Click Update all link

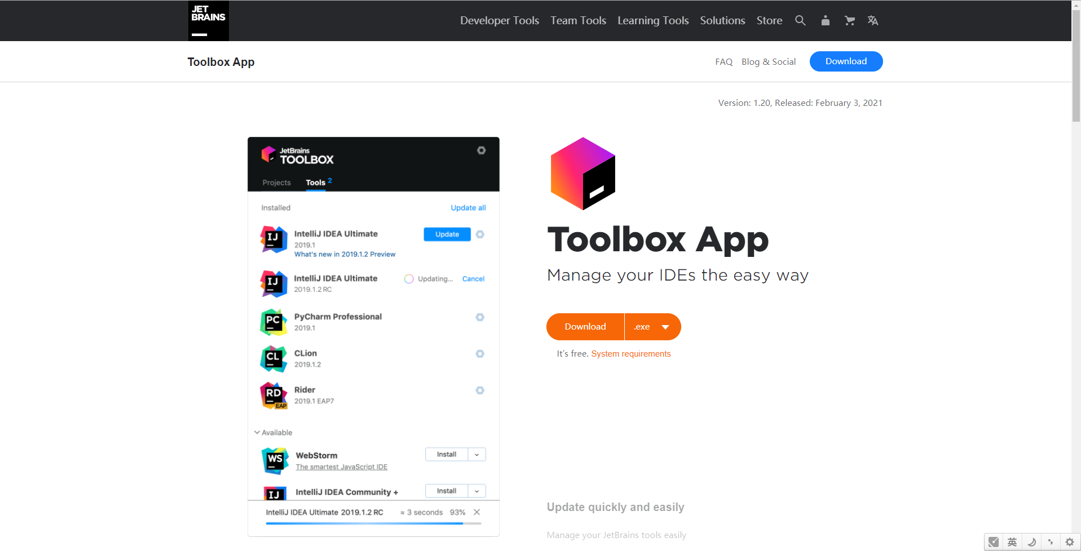tap(468, 208)
